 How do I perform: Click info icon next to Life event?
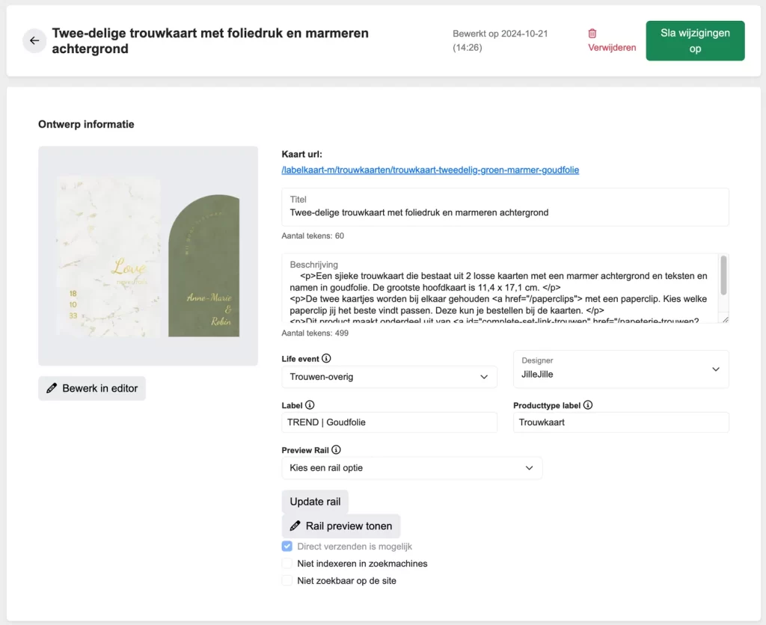tap(326, 358)
